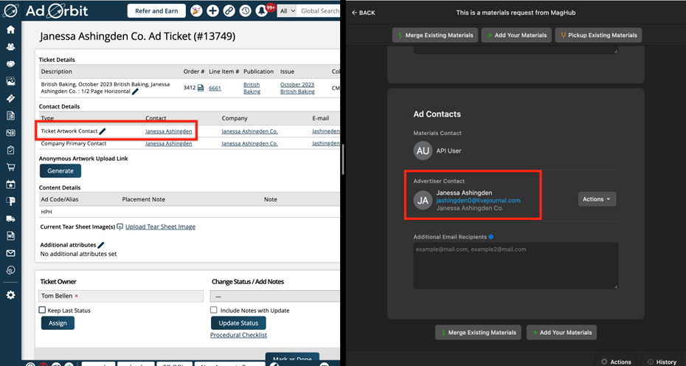
Task: Open the contacts people icon in sidebar
Action: point(10,46)
